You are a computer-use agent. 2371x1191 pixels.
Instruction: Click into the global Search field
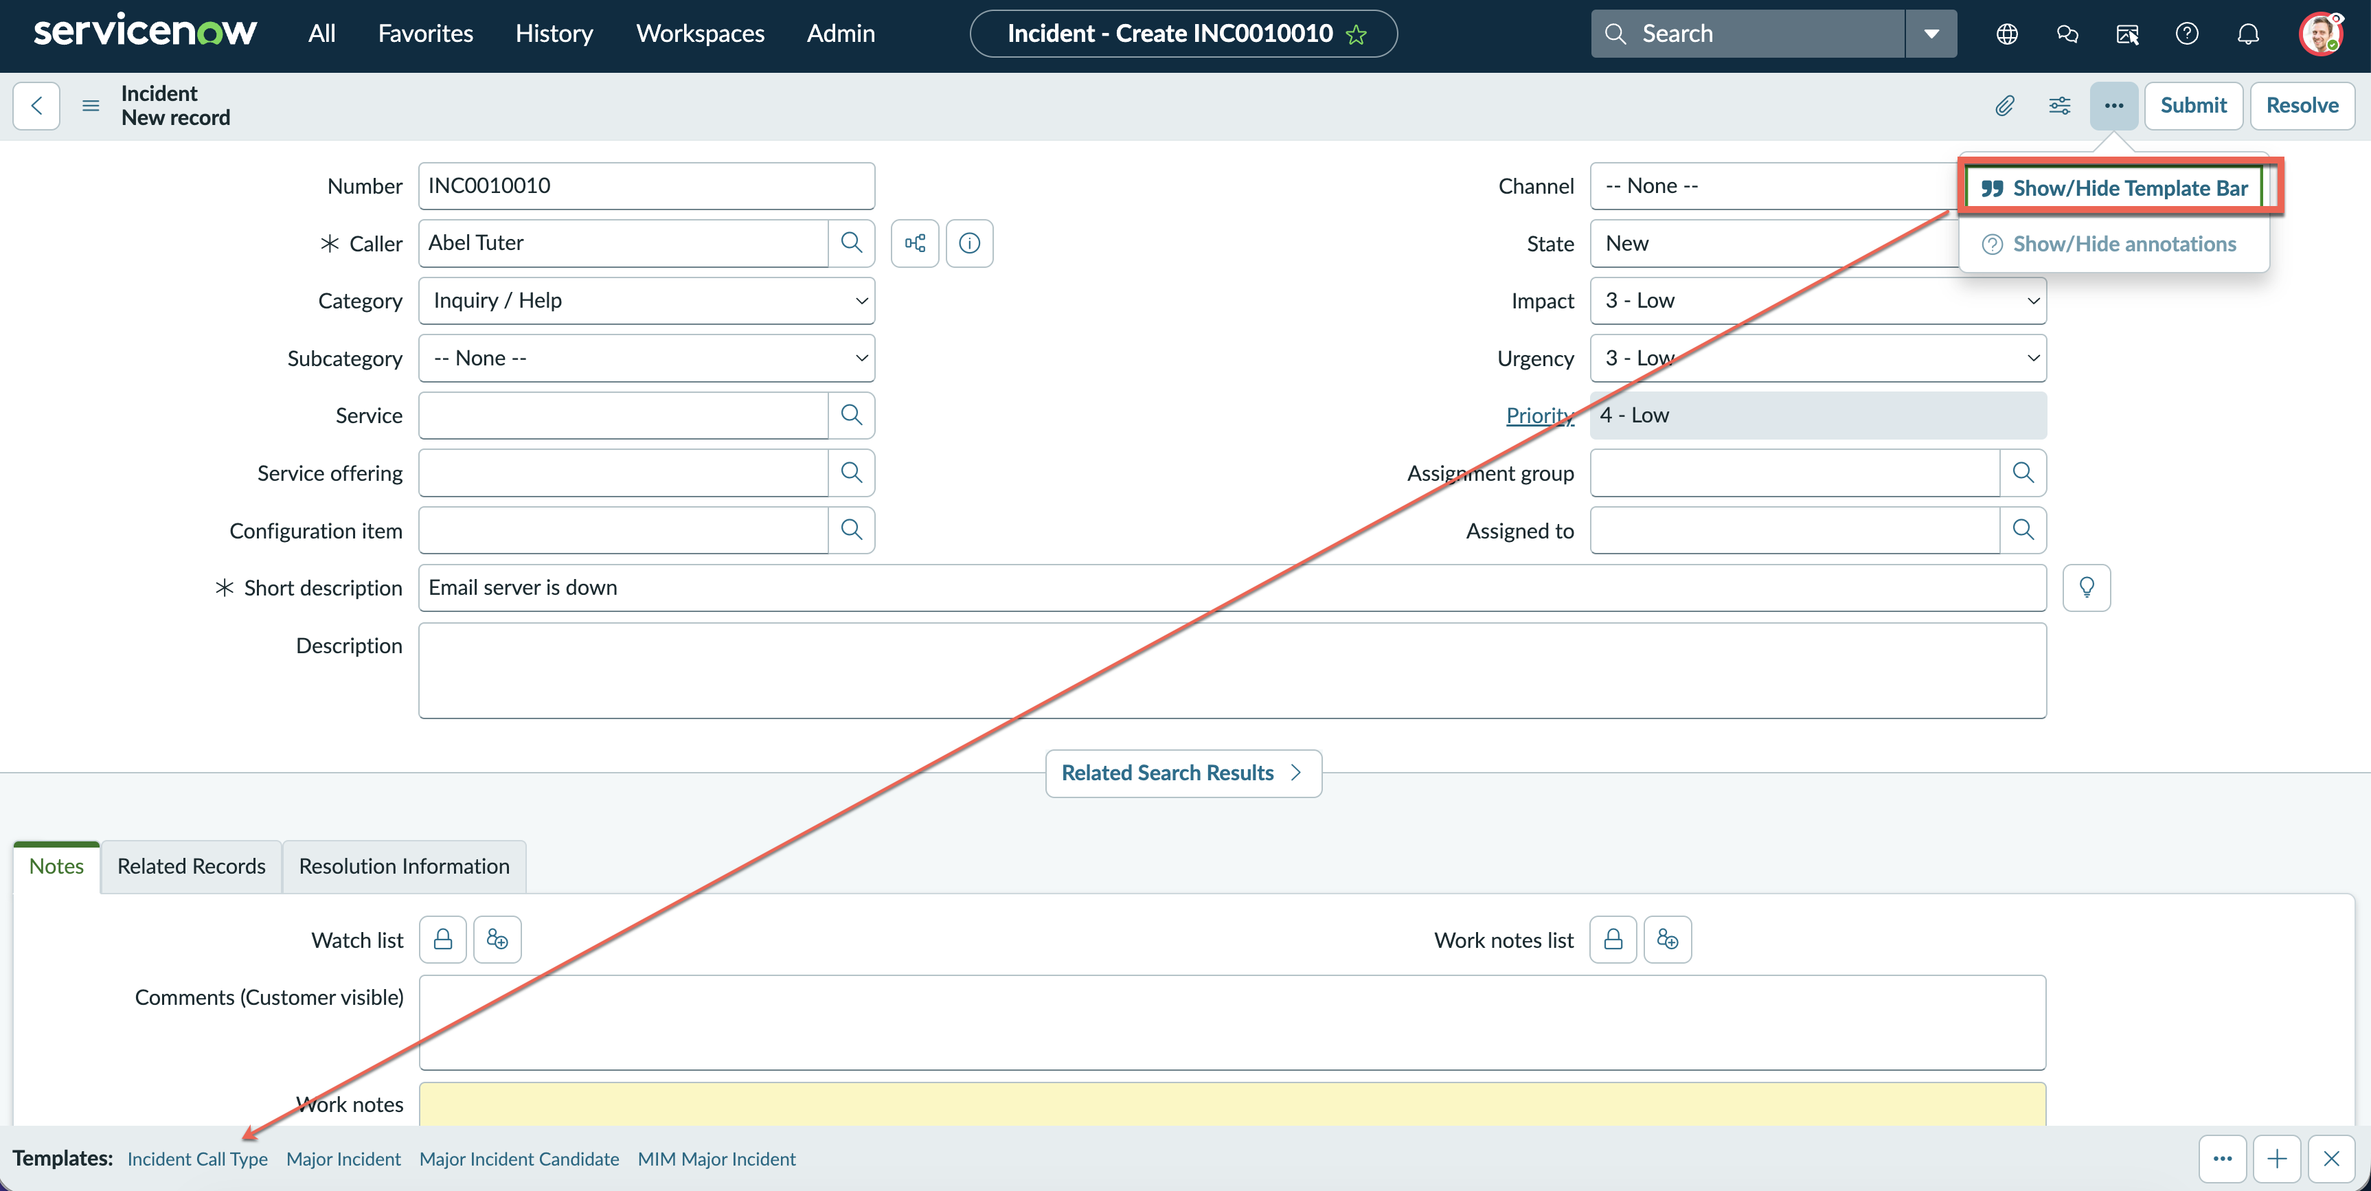point(1748,34)
